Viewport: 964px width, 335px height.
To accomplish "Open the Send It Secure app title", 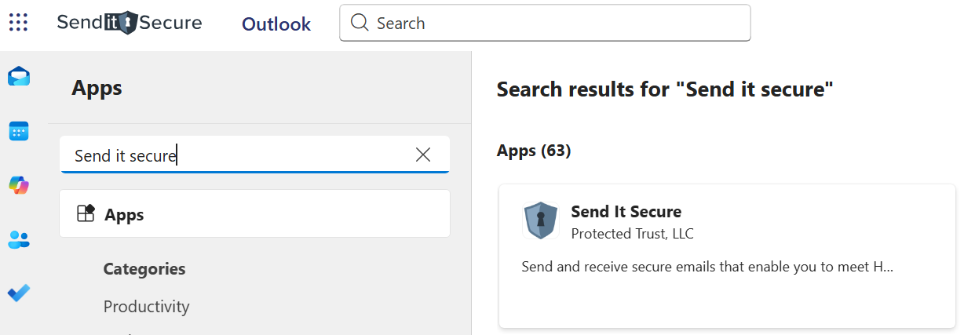I will [x=626, y=211].
